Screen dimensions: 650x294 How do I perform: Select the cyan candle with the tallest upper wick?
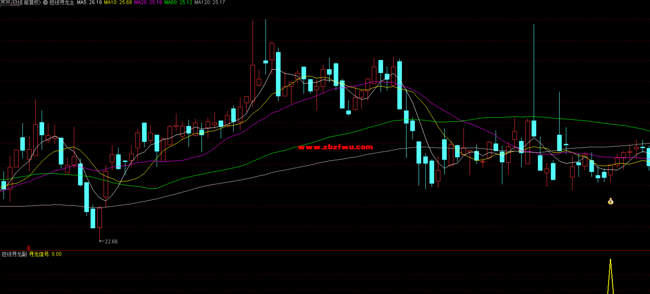pyautogui.click(x=534, y=128)
